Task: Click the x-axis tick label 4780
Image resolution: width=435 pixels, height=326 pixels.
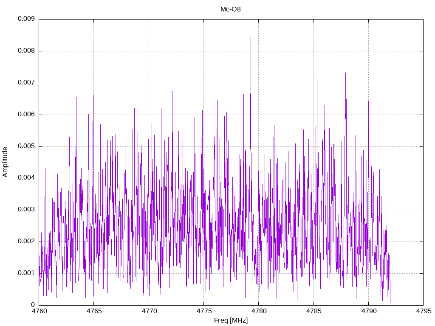Action: coord(259,311)
